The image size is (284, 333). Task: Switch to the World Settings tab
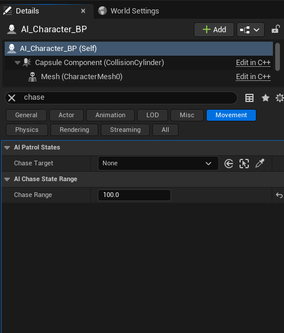coord(129,11)
